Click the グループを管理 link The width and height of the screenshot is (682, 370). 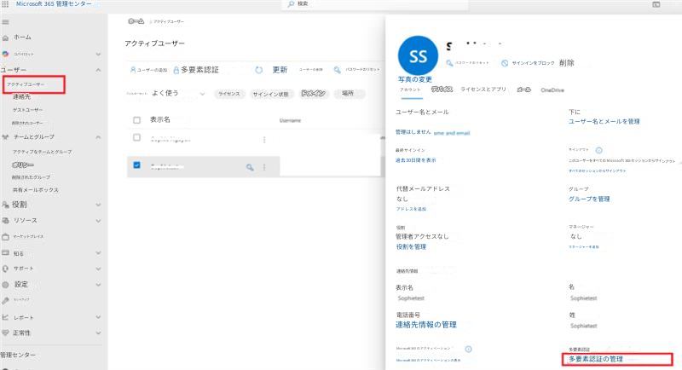pyautogui.click(x=589, y=199)
